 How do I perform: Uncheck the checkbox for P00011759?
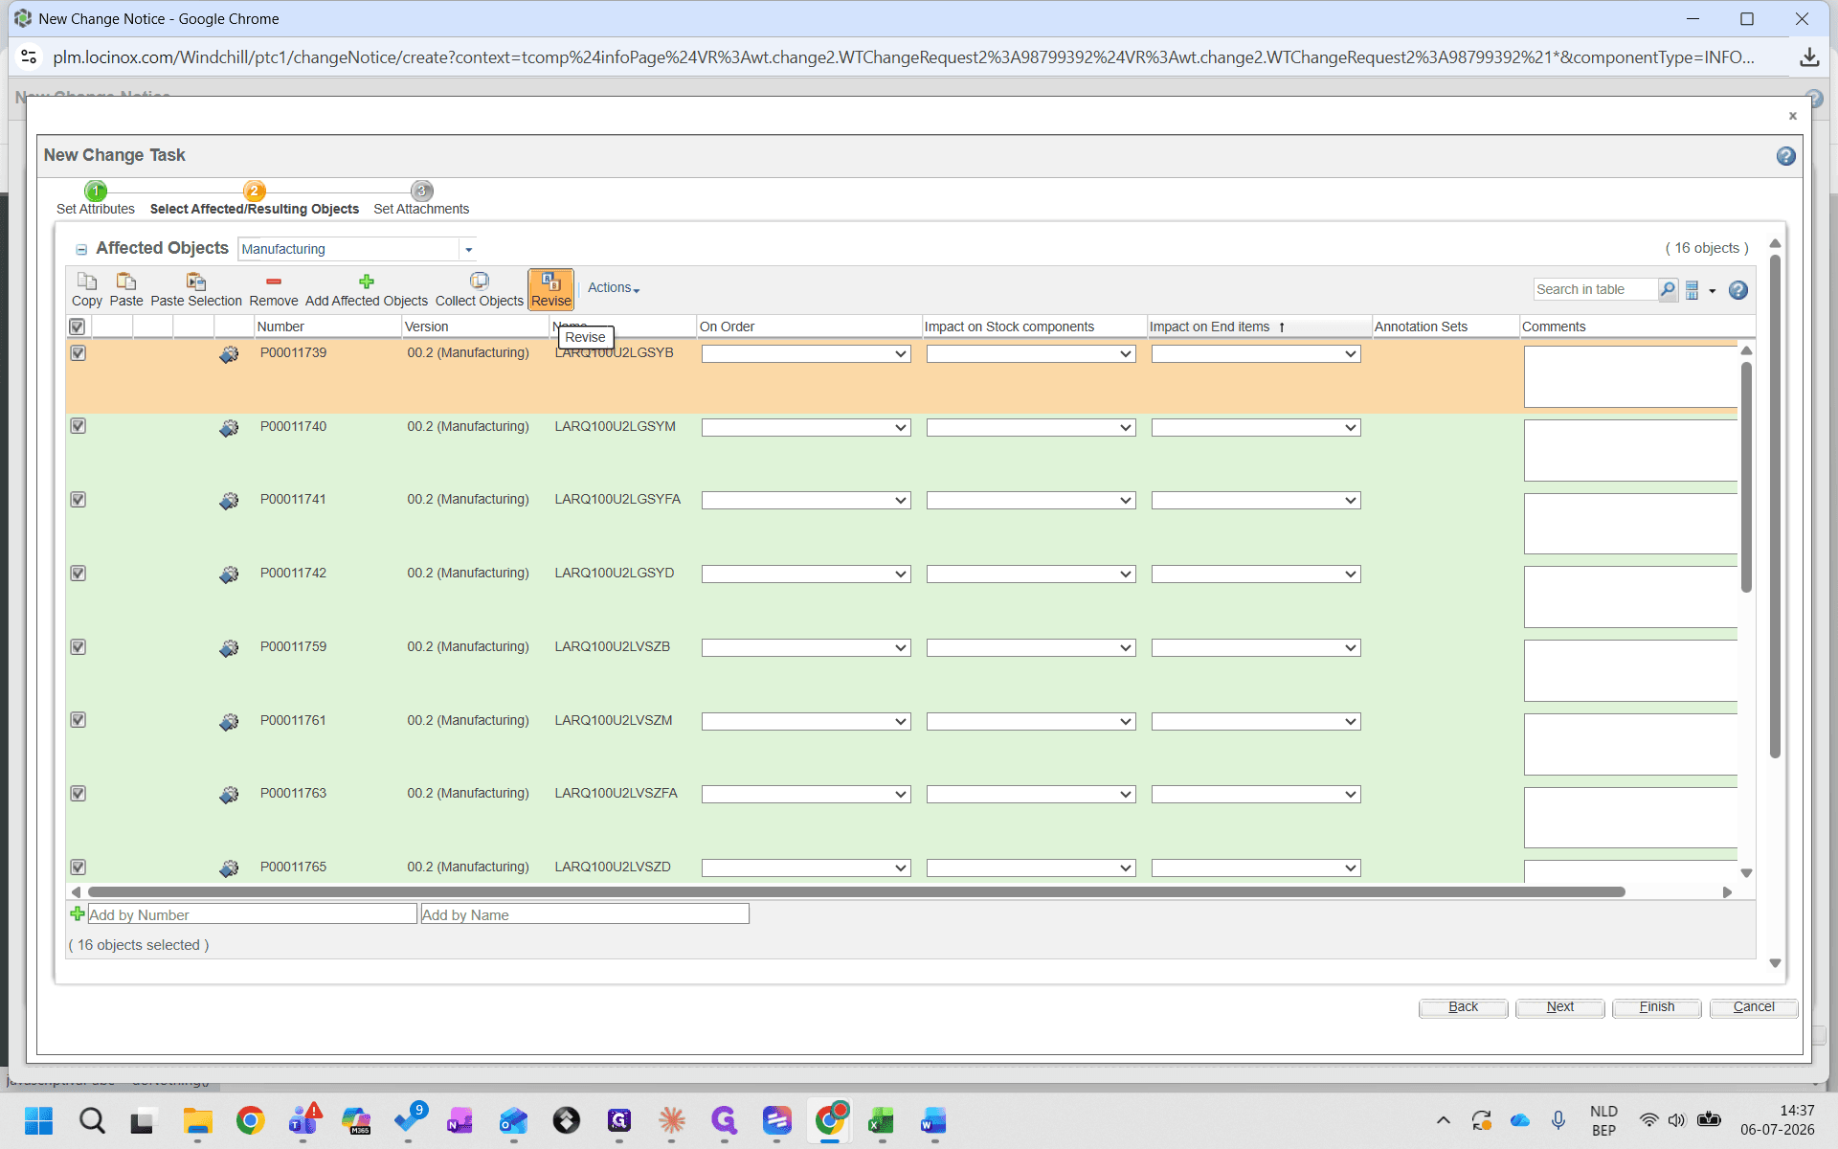78,647
